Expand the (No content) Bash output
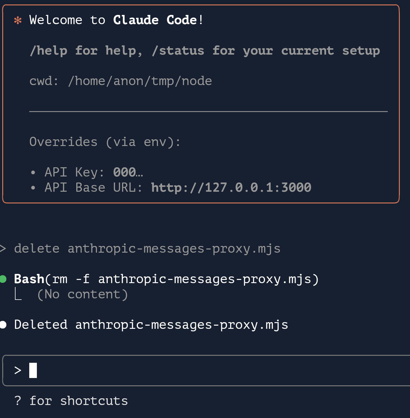 click(x=83, y=294)
